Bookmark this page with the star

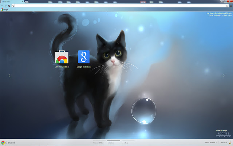tap(227, 6)
